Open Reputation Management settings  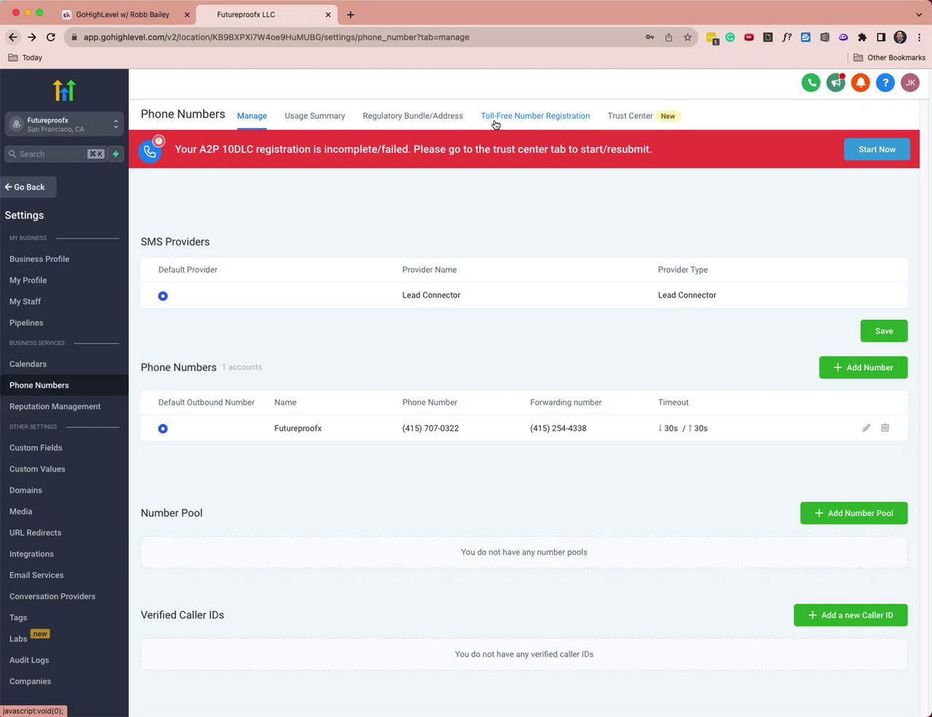[x=55, y=406]
